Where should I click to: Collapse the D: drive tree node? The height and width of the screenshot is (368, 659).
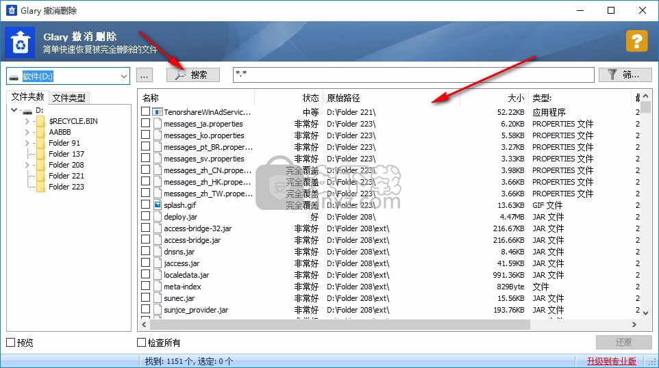pyautogui.click(x=14, y=110)
